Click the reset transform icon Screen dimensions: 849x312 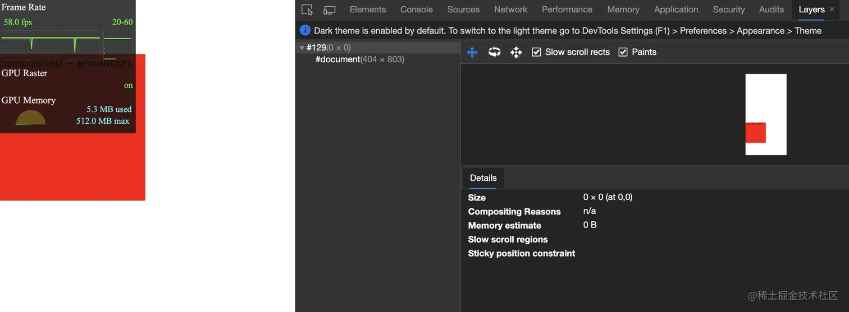coord(516,52)
